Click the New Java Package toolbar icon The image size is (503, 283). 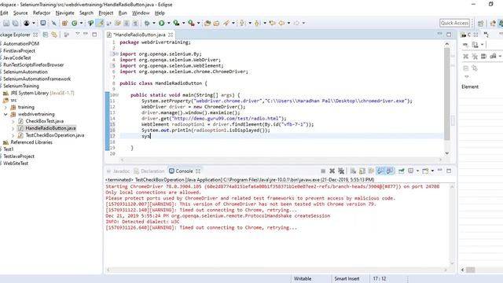point(64,23)
